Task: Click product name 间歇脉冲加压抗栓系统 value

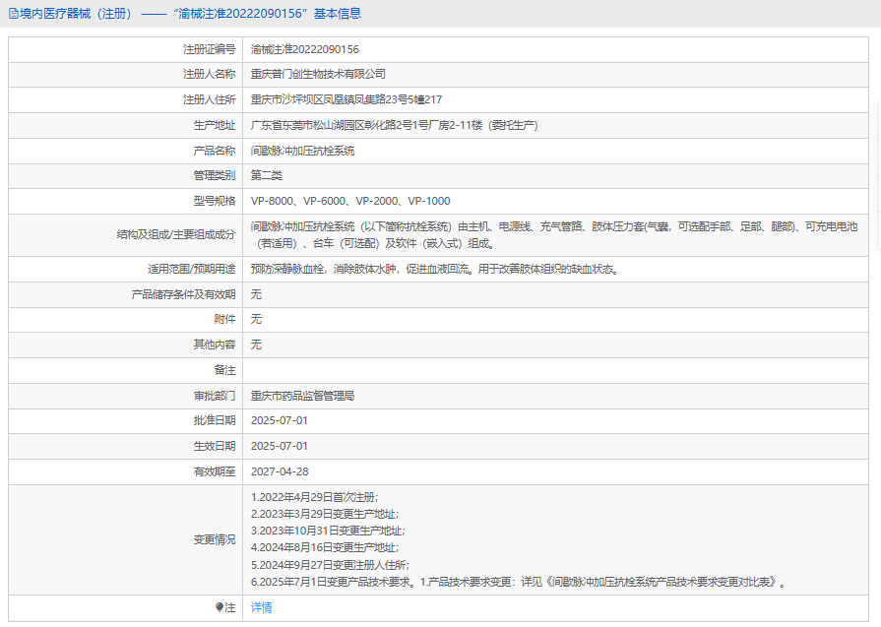Action: (302, 151)
